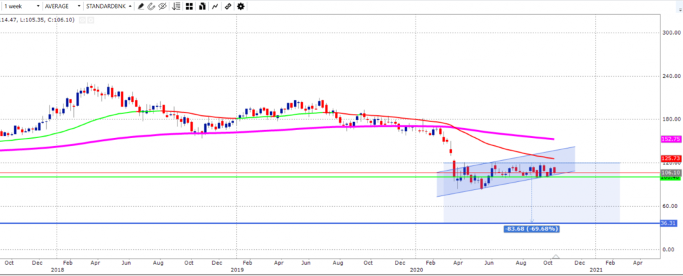Click the 152.75 magenta price label
683x276 pixels.
point(670,139)
